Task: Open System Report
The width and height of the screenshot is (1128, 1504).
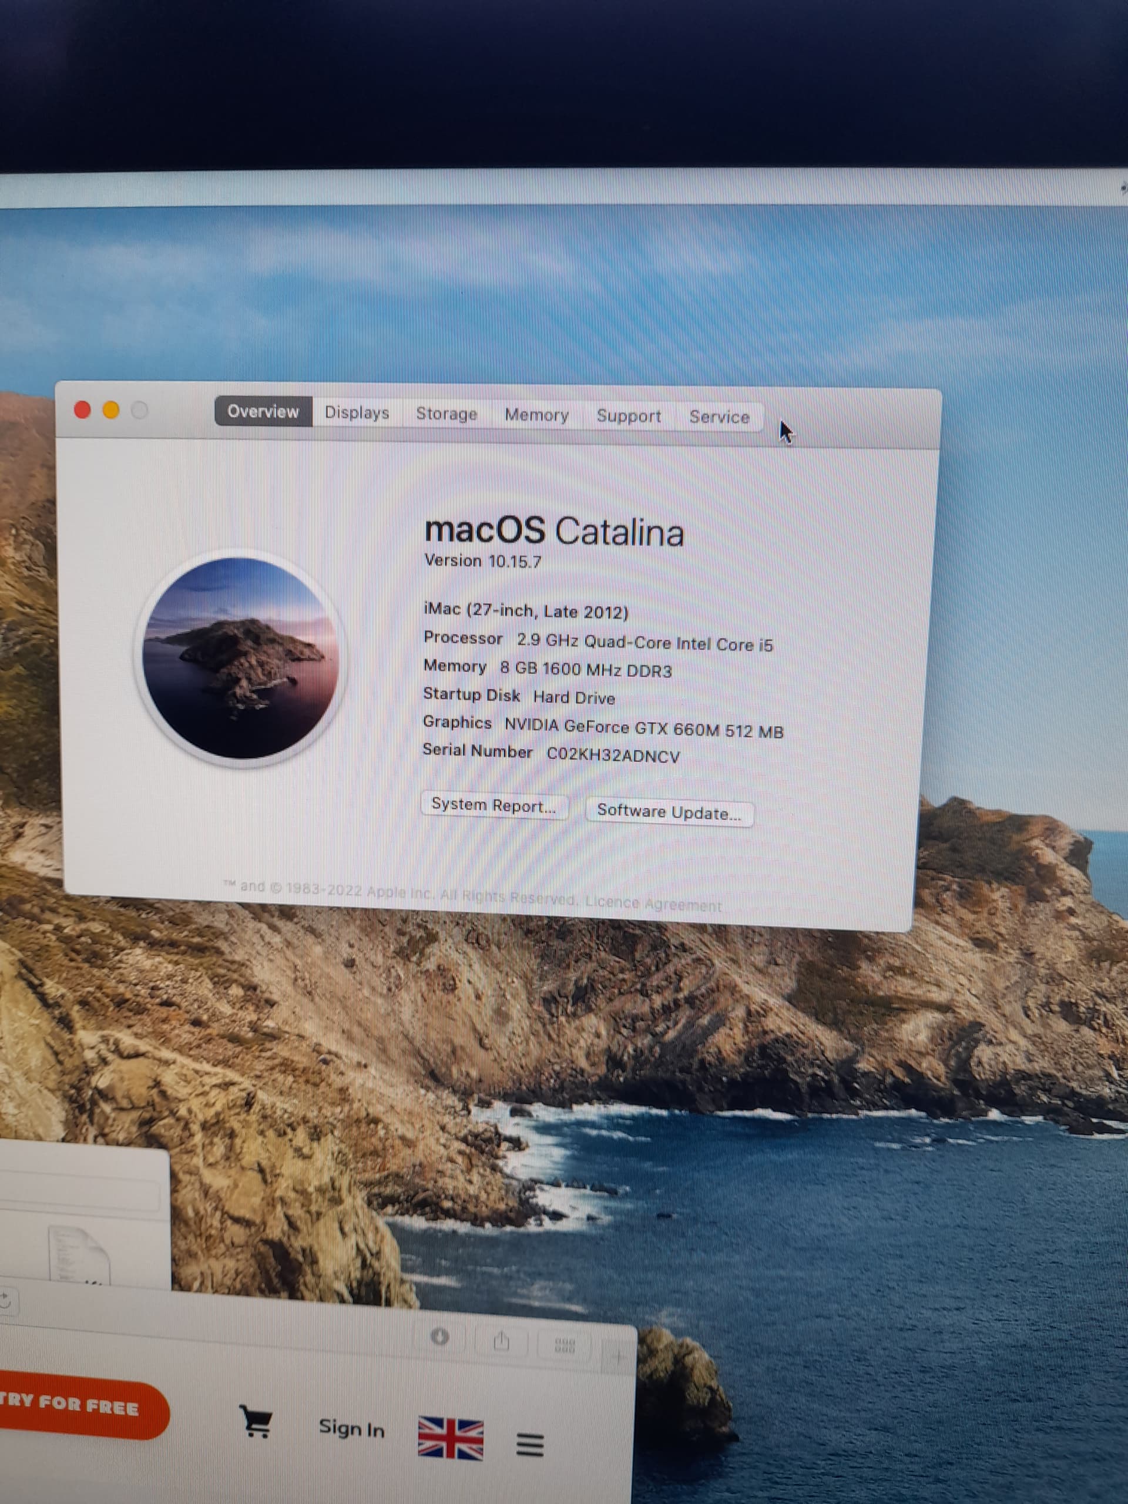Action: click(x=494, y=805)
